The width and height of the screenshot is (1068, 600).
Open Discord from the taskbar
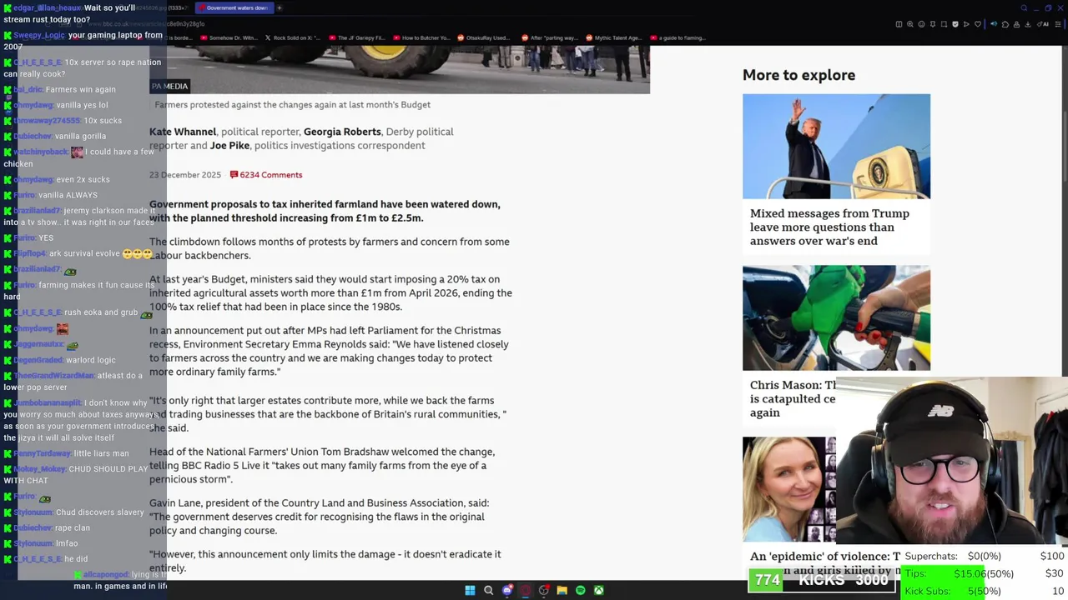(x=507, y=590)
